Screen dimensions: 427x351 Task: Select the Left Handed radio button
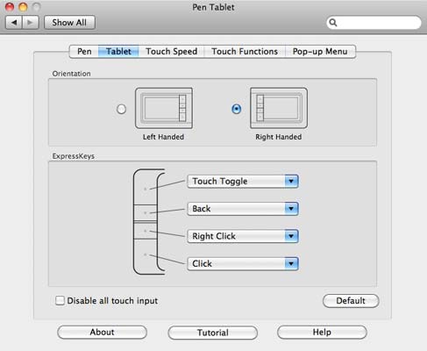point(121,109)
